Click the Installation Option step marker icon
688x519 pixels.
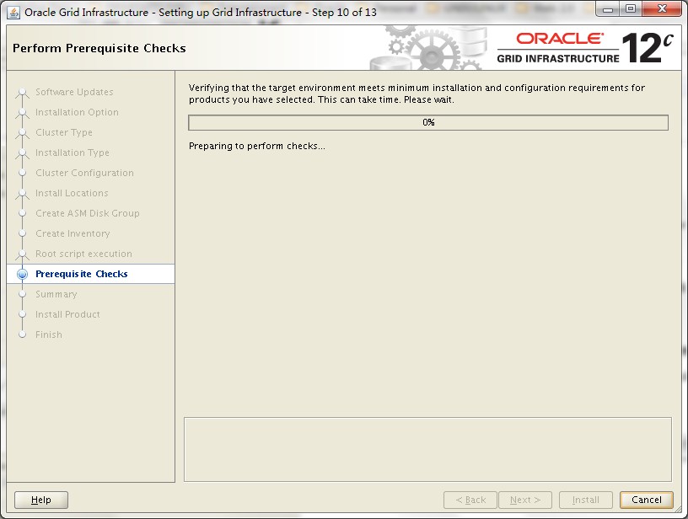23,113
